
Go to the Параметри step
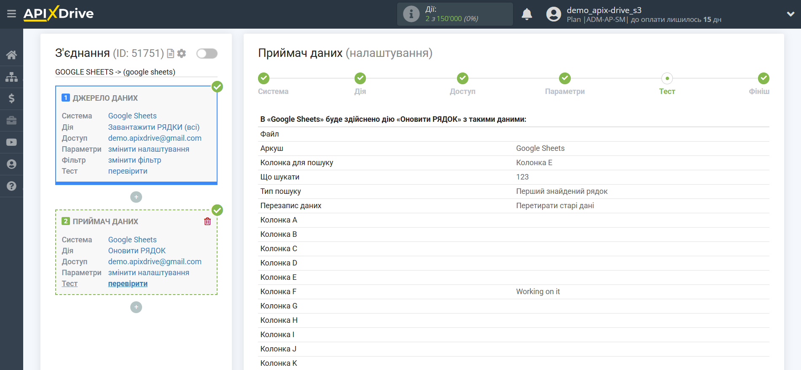pos(565,78)
